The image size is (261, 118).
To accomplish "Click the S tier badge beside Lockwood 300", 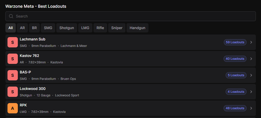I will click(x=12, y=92).
